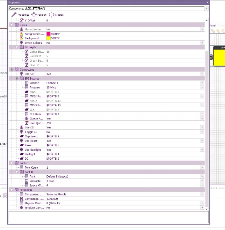Click the Backlight pin icon

[x=22, y=154]
